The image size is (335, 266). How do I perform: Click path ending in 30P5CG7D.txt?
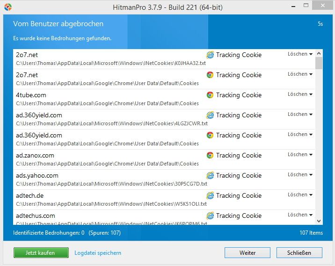click(x=111, y=184)
